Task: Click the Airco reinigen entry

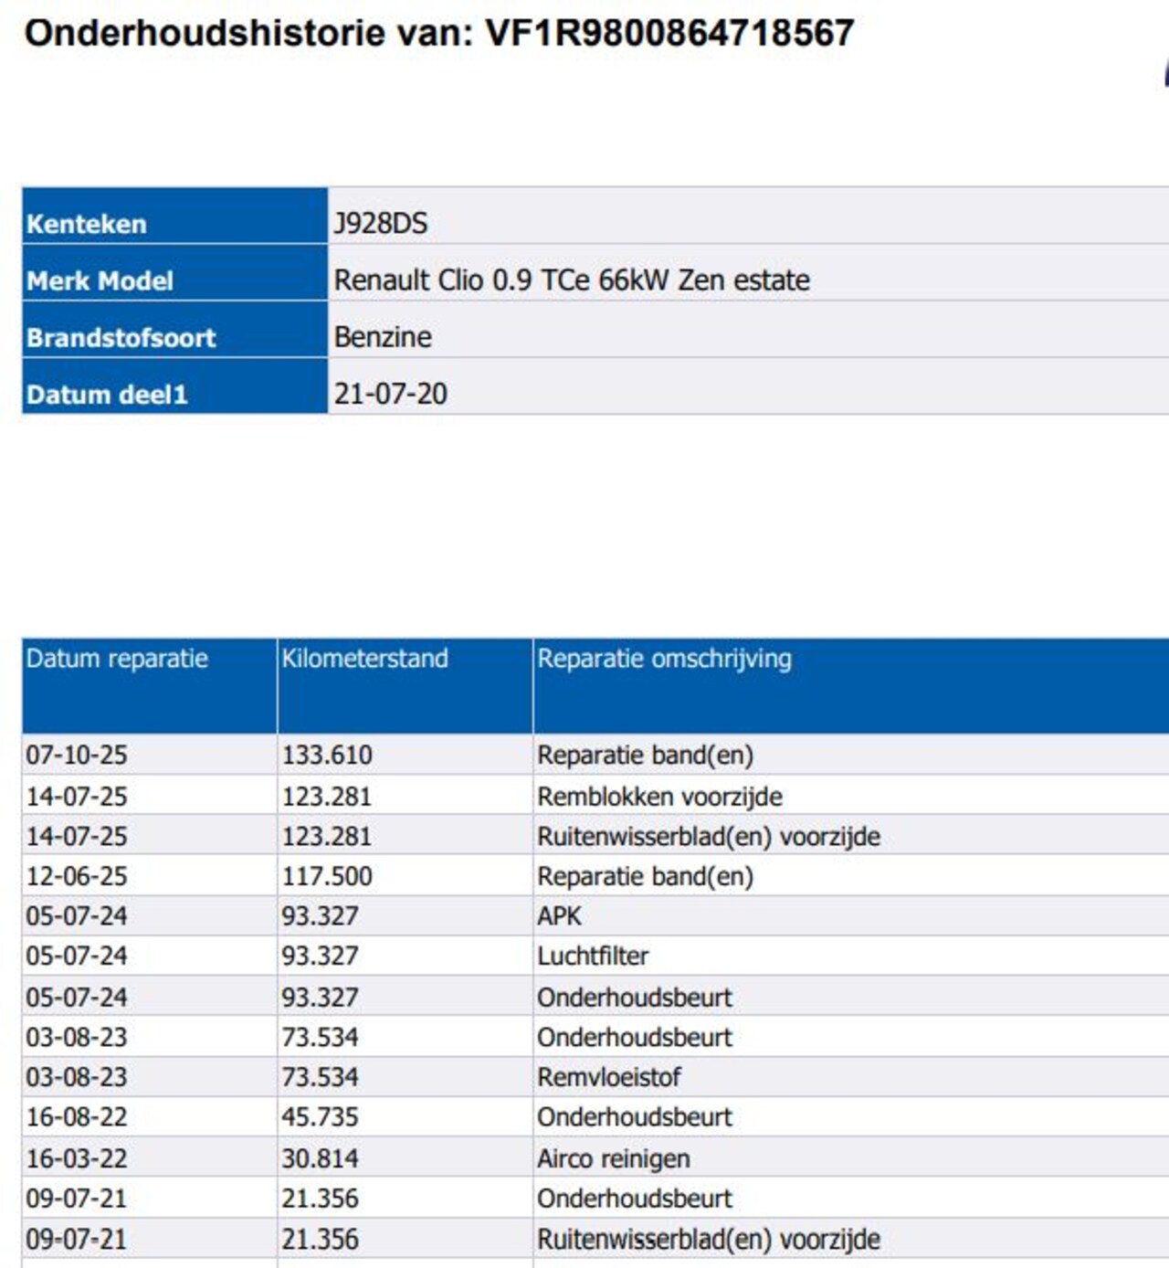Action: click(613, 1158)
